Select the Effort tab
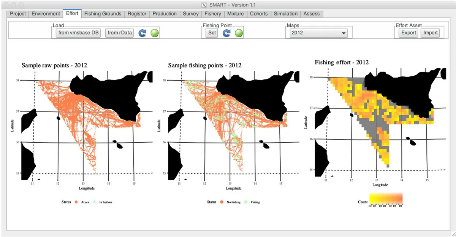This screenshot has height=237, width=456. tap(72, 13)
